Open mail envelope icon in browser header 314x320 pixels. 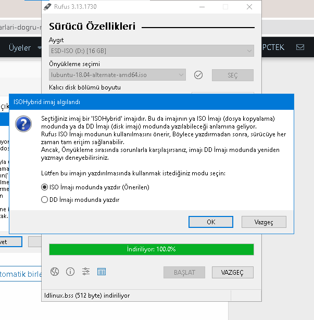point(300,47)
